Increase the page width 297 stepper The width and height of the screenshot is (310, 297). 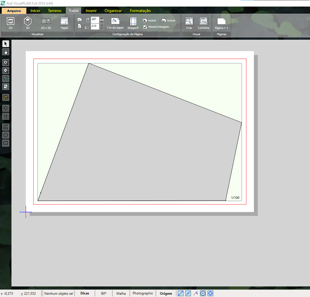102,19
